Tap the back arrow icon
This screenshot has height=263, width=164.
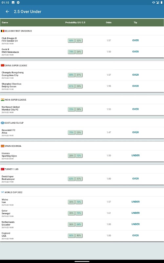(7, 12)
